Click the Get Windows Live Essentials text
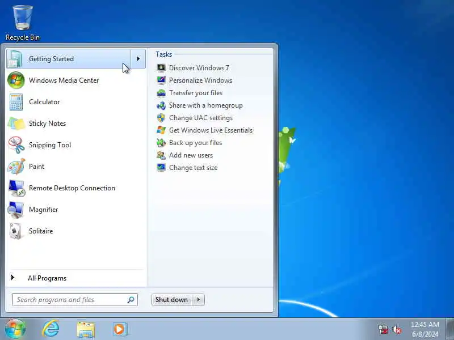 [x=211, y=130]
